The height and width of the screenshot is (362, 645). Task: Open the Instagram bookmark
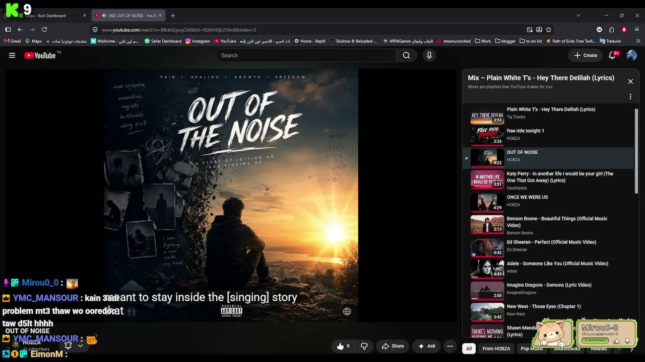[198, 41]
